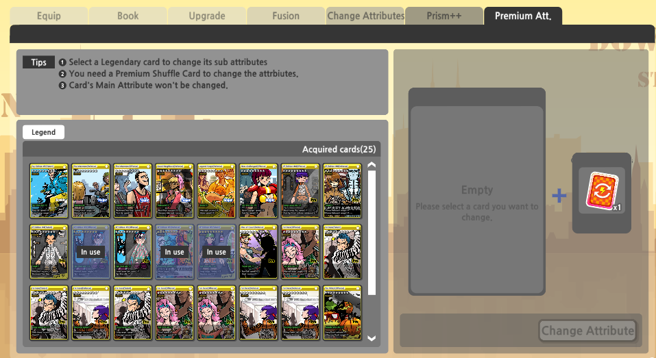Screen dimensions: 656x358
Task: Select the blue snowboarder card in first row
Action: click(x=49, y=191)
